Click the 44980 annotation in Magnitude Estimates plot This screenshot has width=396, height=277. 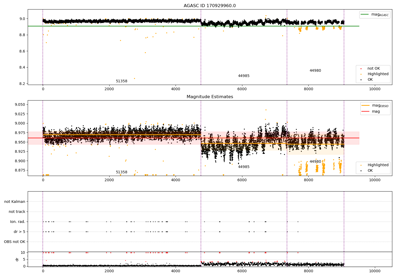(315, 162)
